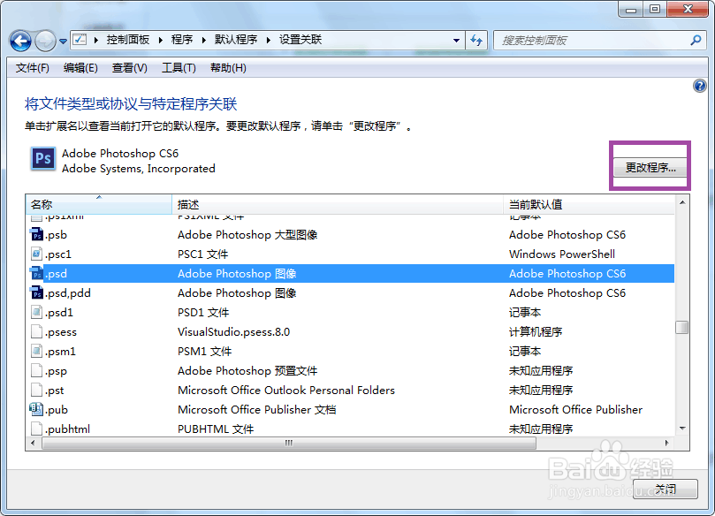Click the .pst file type icon
The image size is (715, 516).
(36, 390)
